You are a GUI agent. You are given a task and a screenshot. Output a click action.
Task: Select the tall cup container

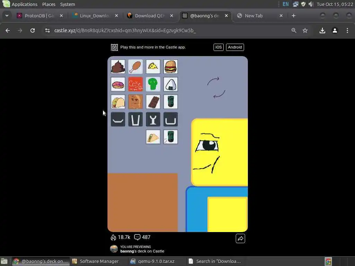[x=136, y=119]
